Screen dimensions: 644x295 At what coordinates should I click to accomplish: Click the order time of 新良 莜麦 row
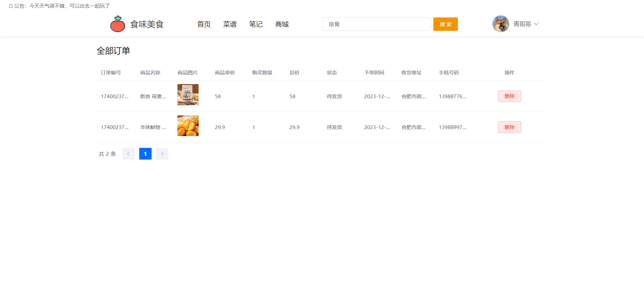pos(377,97)
